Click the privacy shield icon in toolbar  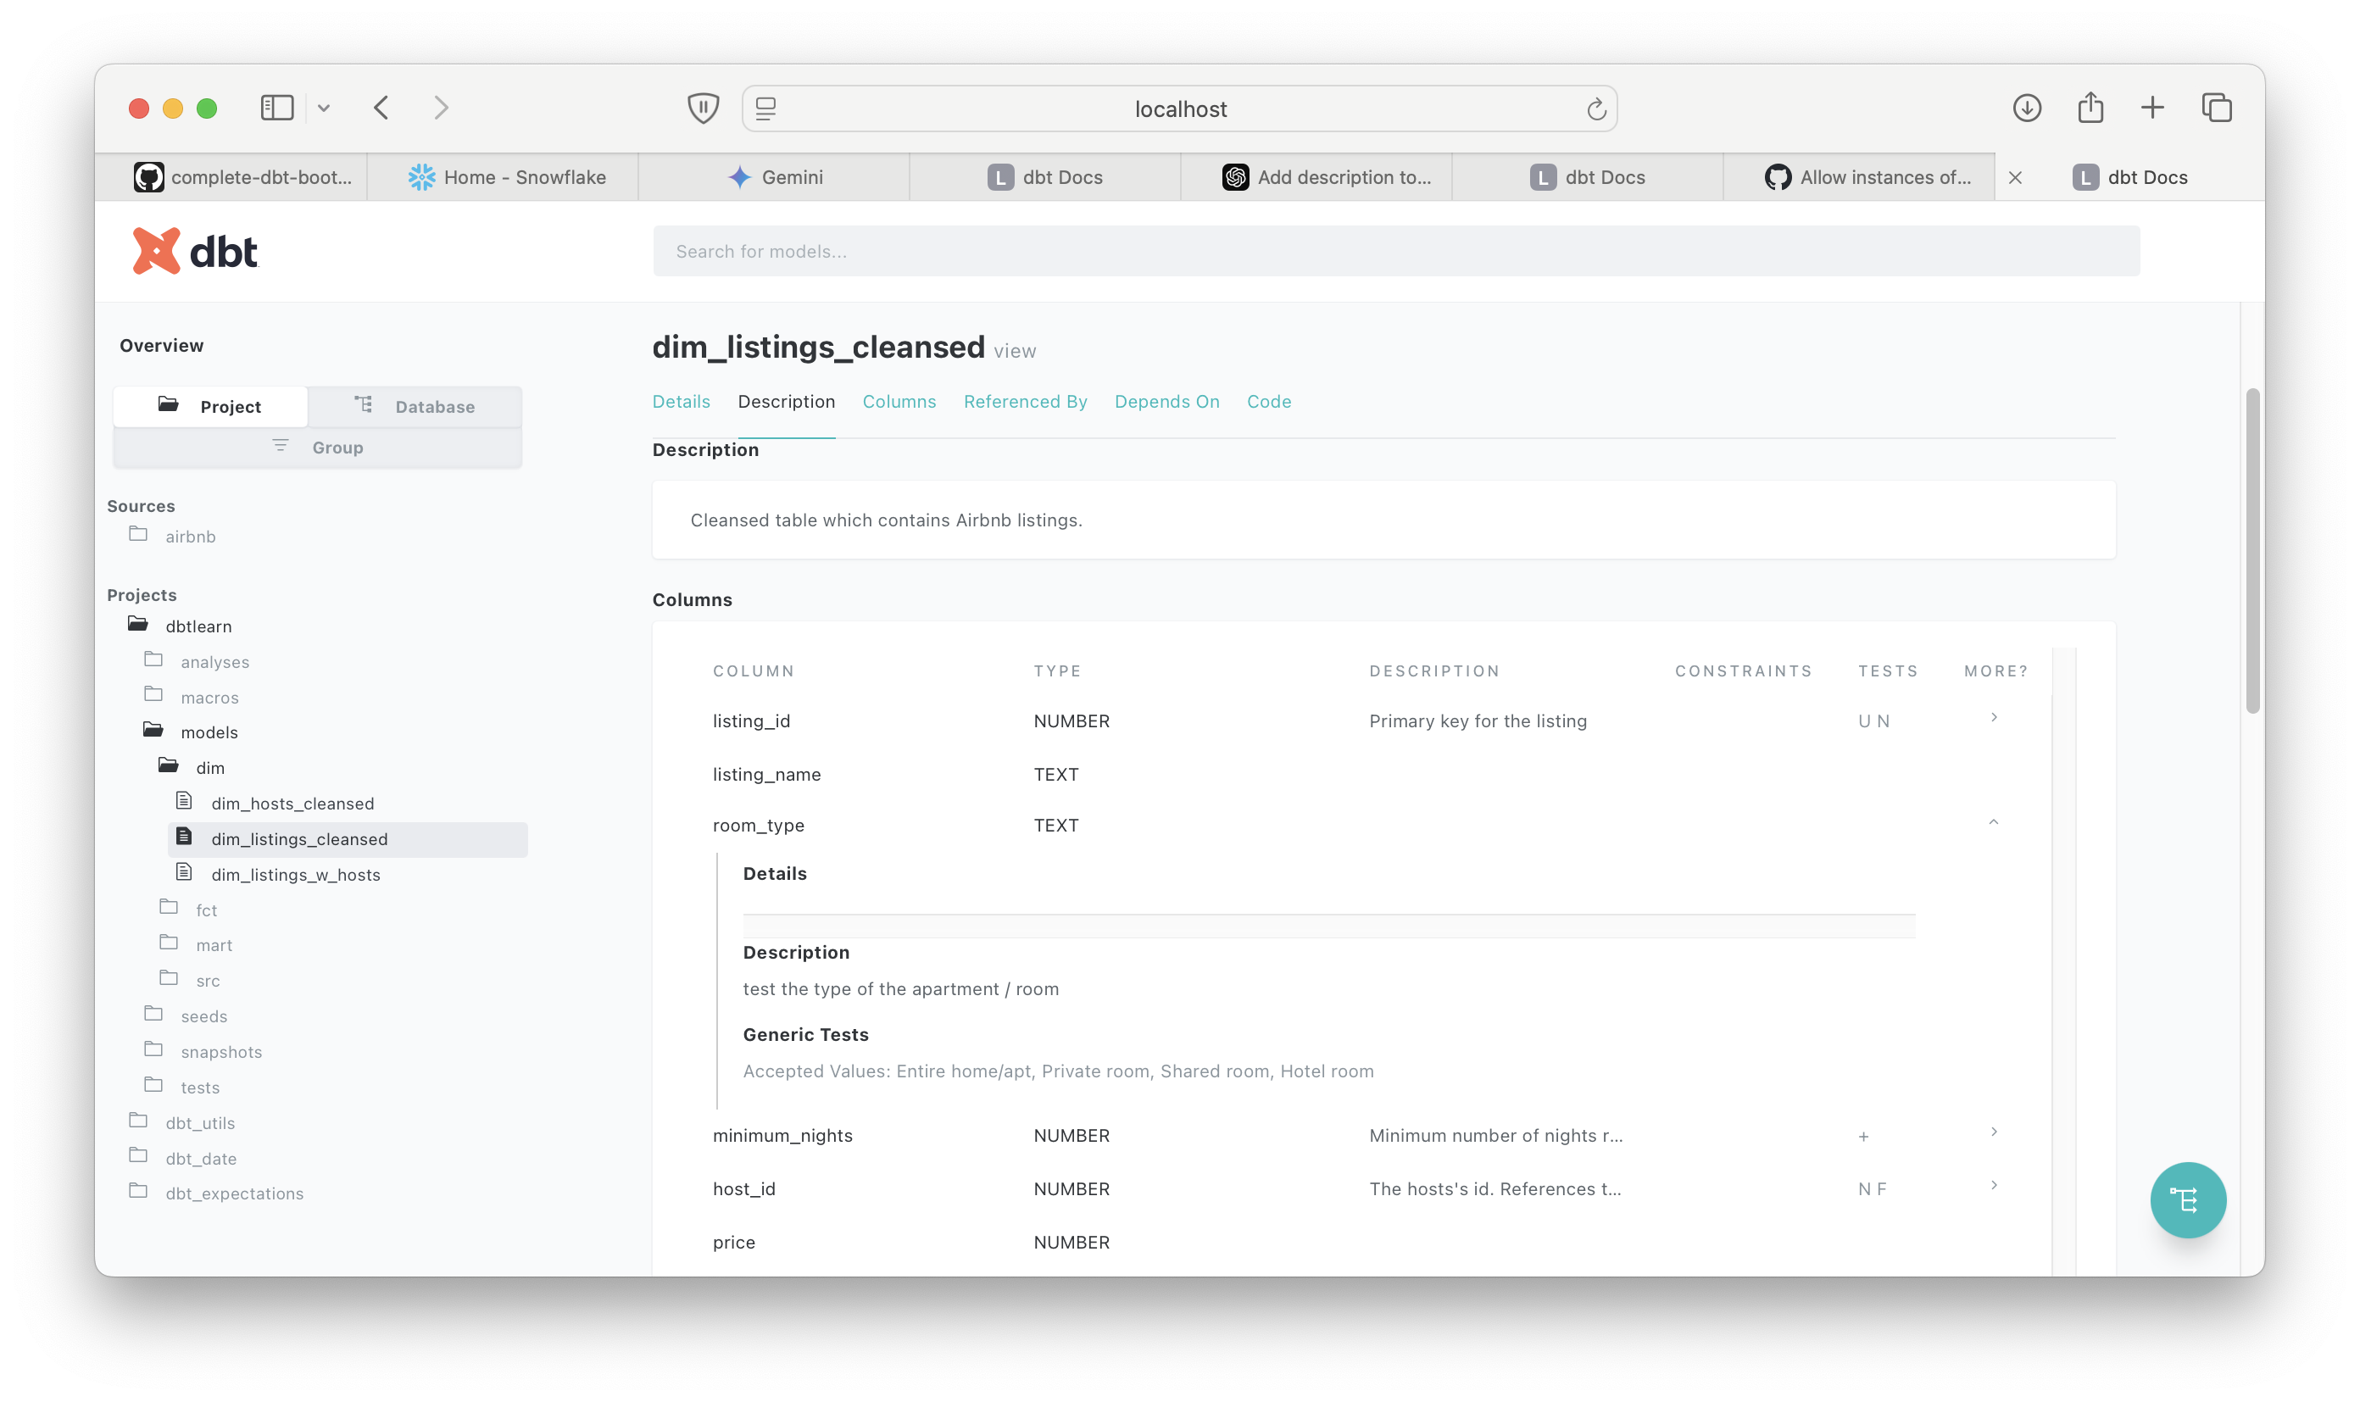coord(703,108)
